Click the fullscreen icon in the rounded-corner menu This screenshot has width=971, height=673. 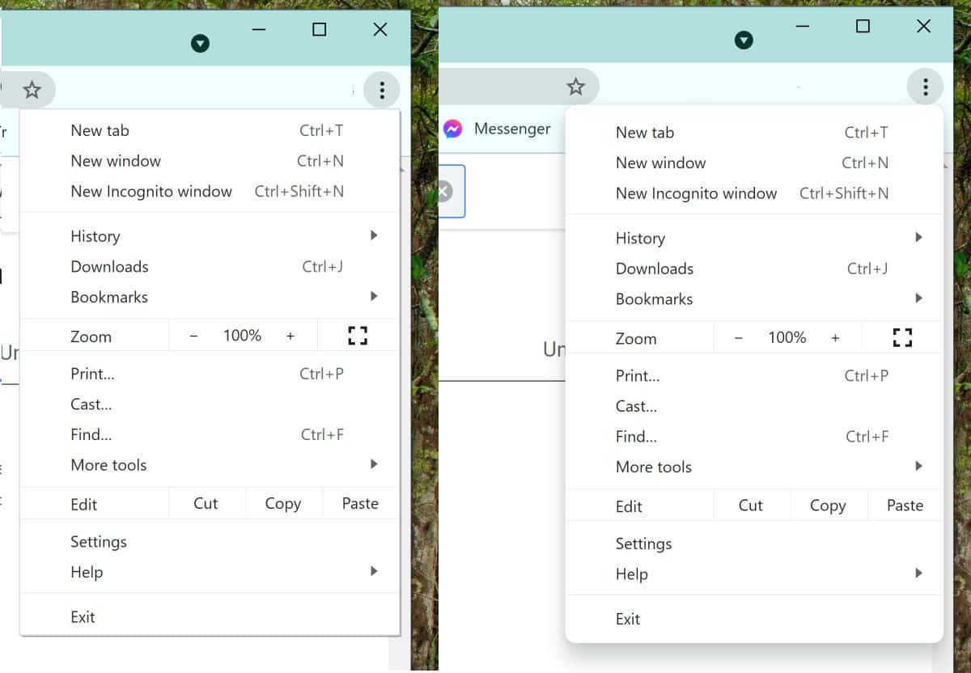coord(902,337)
